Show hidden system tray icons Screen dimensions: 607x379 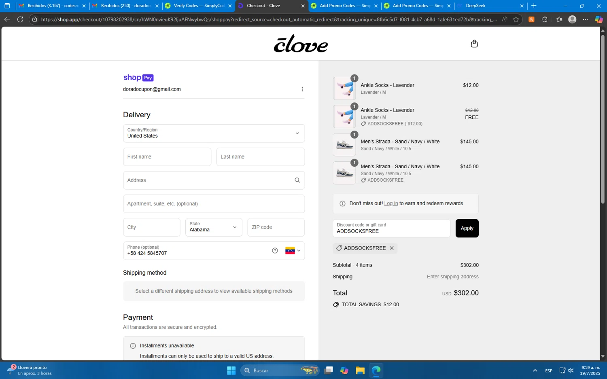pyautogui.click(x=535, y=371)
